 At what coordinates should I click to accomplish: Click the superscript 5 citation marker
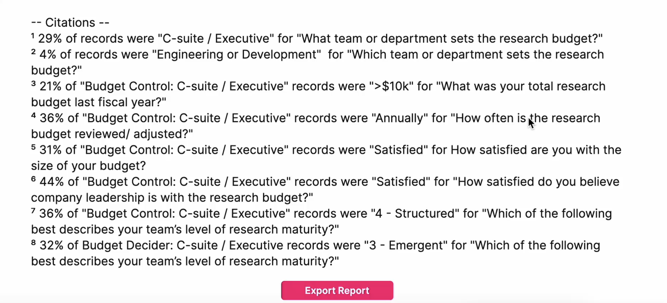[x=33, y=147]
